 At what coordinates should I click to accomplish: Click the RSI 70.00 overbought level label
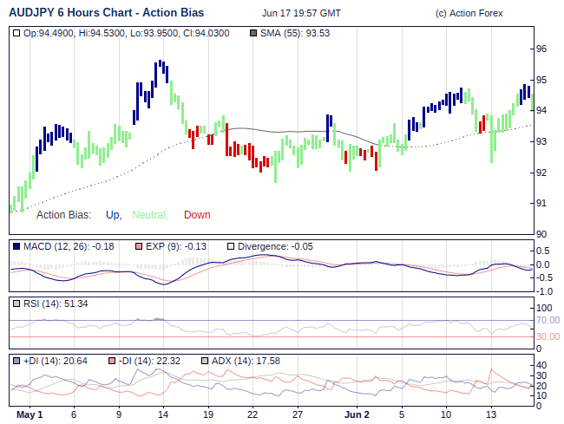click(x=547, y=320)
